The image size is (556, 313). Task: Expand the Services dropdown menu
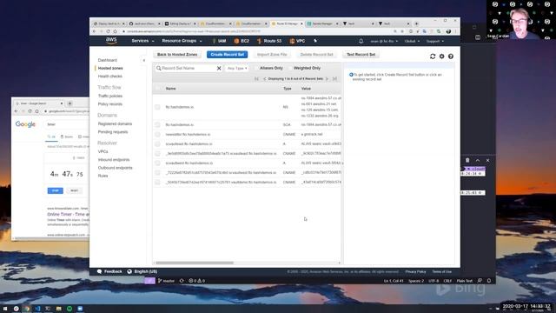click(x=142, y=41)
